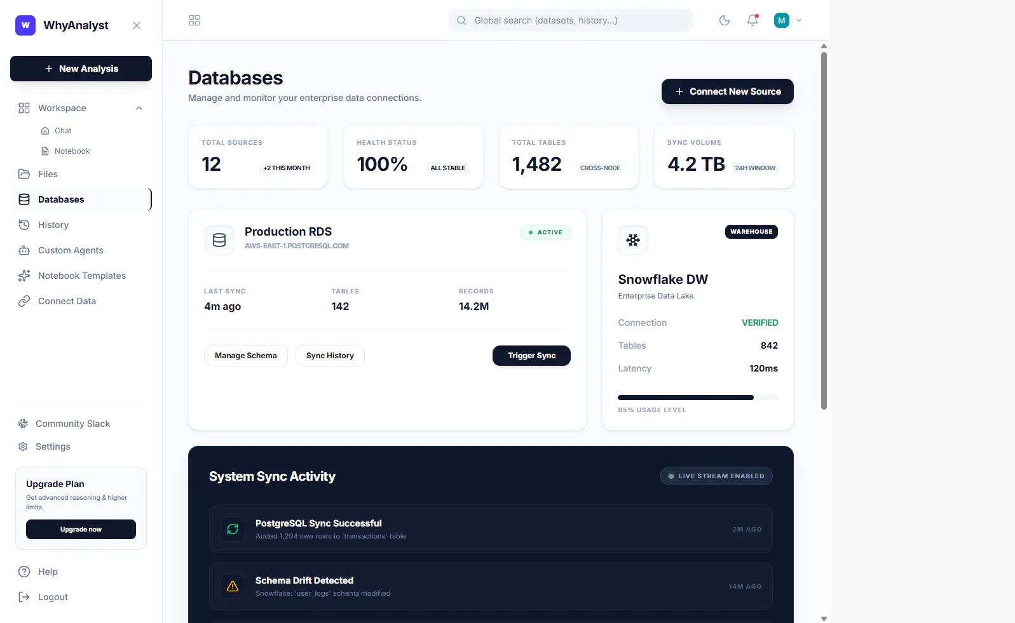Click the Trigger Sync button
The image size is (1015, 623).
[531, 356]
